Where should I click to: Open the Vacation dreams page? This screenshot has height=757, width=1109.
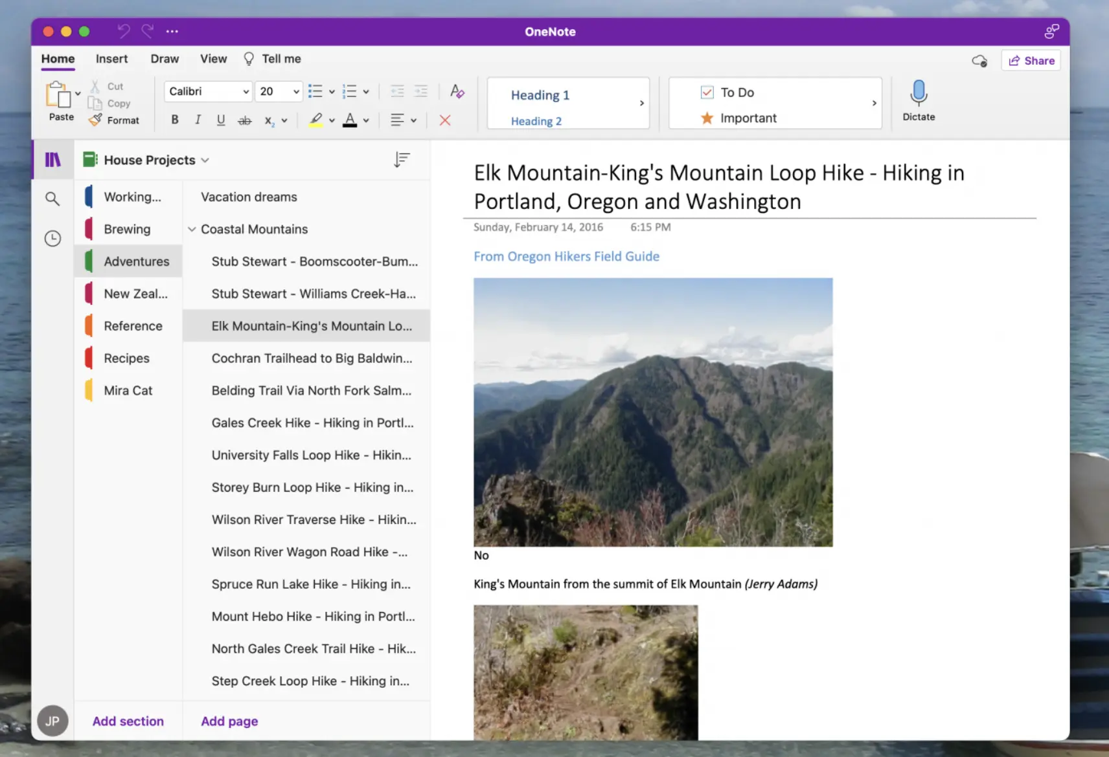click(x=306, y=197)
